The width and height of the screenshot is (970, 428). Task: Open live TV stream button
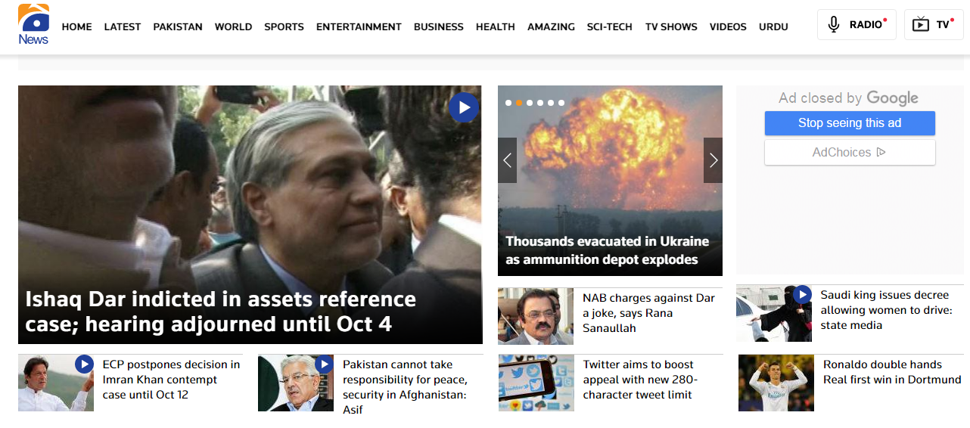point(934,25)
